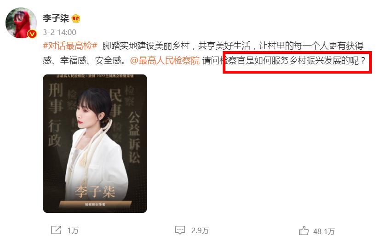Click the 公益诉讼 text in the poster
This screenshot has width=380, height=241.
134,137
